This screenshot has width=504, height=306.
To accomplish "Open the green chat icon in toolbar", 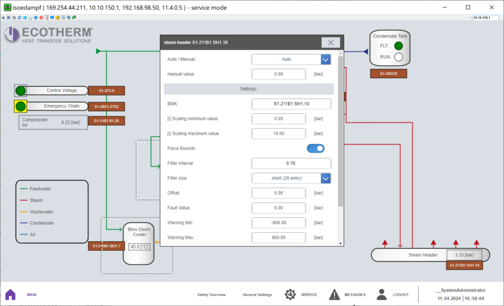I will tap(74, 17).
